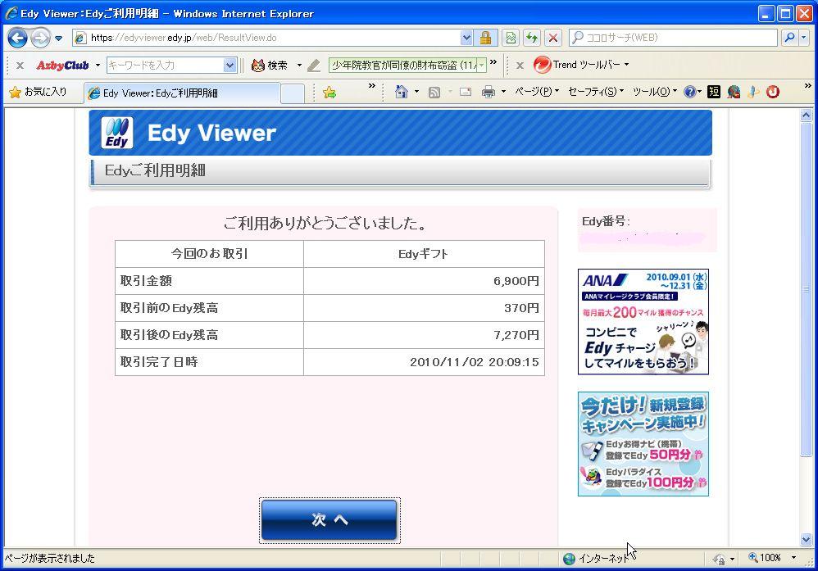The image size is (818, 571).
Task: Click the 短 shortcut toolbar icon
Action: click(714, 92)
